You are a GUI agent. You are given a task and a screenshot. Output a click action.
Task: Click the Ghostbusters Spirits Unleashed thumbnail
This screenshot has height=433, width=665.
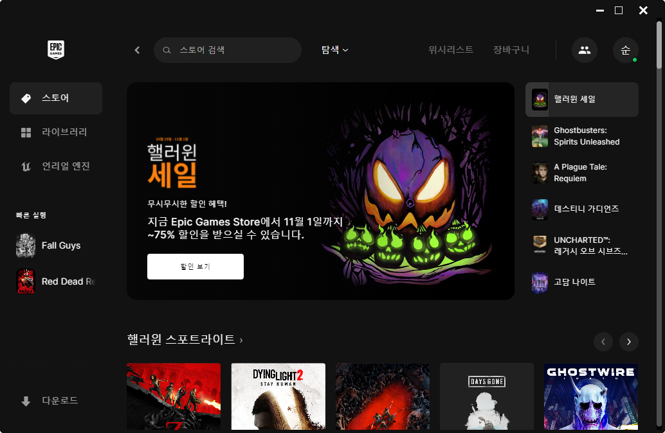tap(540, 136)
